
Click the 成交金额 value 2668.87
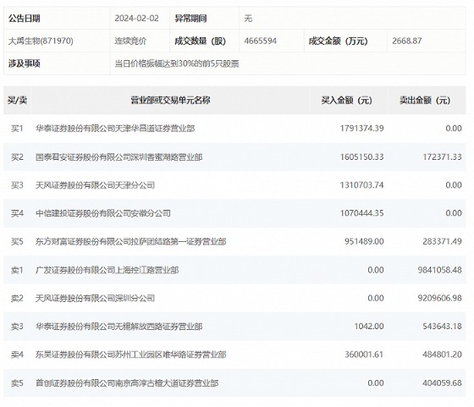[407, 41]
